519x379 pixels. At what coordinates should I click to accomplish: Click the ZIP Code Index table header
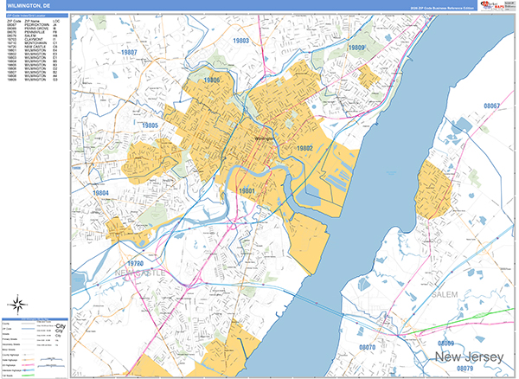point(35,16)
